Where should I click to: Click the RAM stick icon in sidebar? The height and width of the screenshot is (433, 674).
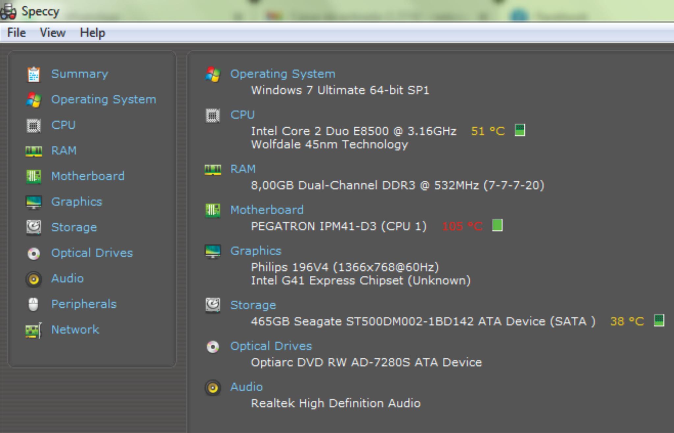[x=34, y=151]
